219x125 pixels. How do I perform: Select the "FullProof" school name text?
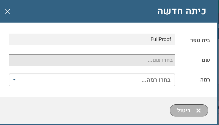[x=161, y=39]
